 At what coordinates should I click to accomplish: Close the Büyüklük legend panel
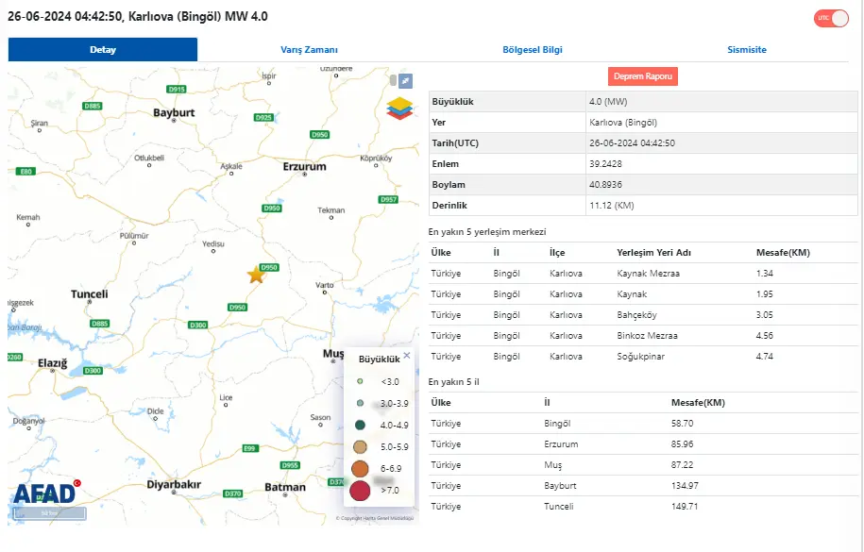(x=407, y=356)
